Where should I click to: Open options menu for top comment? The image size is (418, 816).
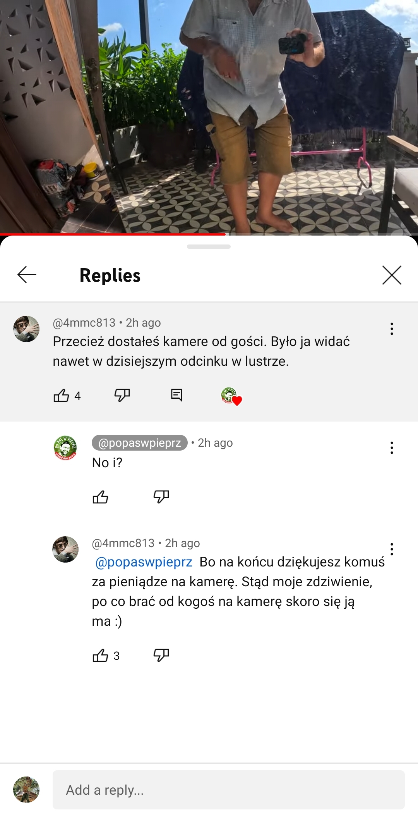(392, 329)
